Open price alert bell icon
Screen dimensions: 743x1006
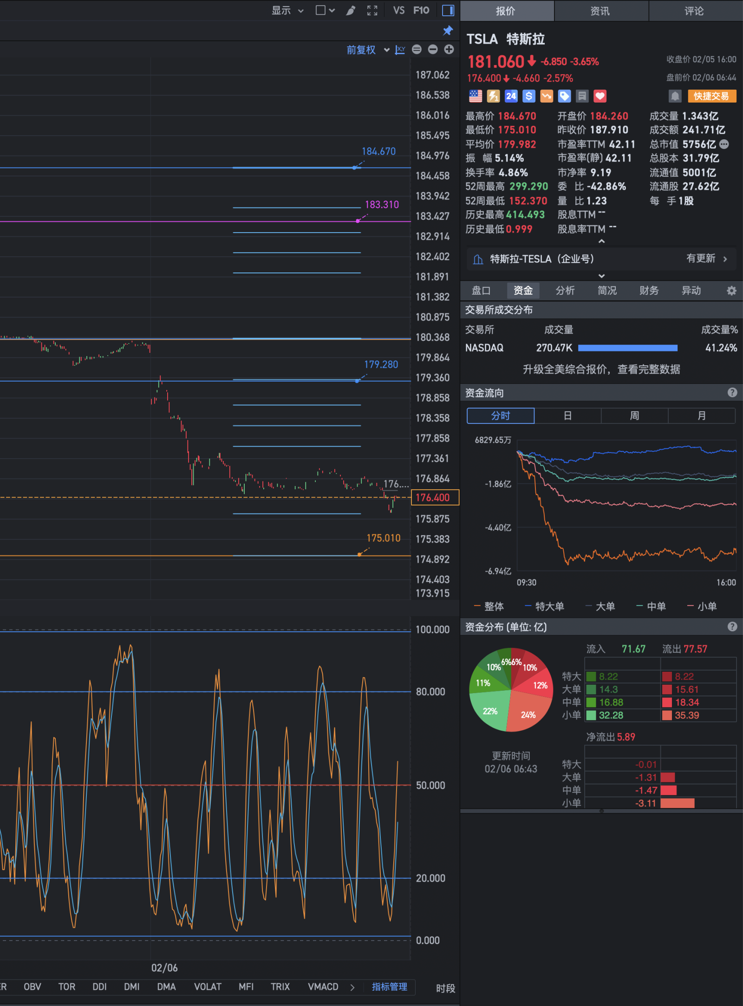point(675,96)
